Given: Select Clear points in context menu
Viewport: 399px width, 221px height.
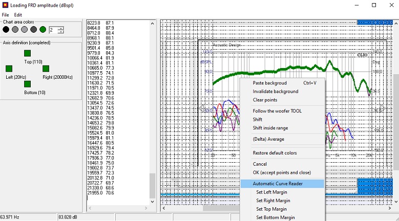Looking at the screenshot, I should click(x=282, y=100).
